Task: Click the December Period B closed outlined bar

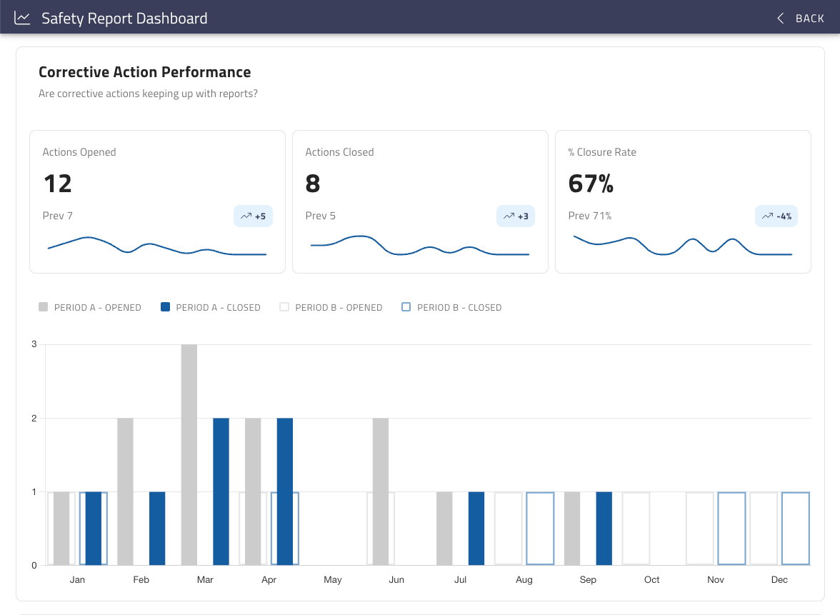Action: click(796, 529)
